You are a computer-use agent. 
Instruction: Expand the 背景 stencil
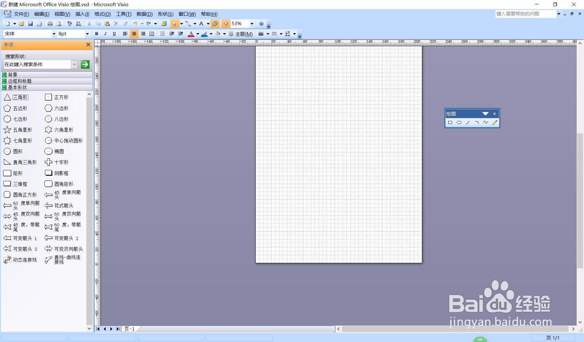click(46, 75)
